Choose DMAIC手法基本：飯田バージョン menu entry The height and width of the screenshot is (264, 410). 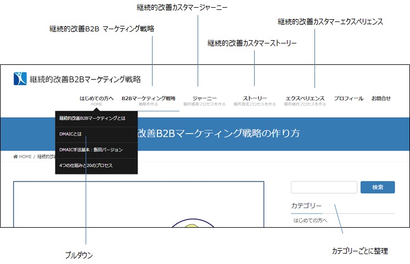(97, 150)
